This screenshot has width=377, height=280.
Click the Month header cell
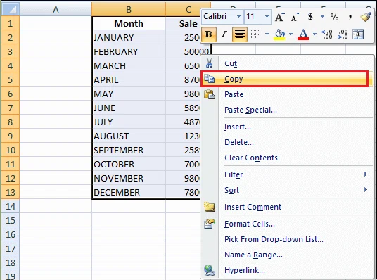(129, 23)
